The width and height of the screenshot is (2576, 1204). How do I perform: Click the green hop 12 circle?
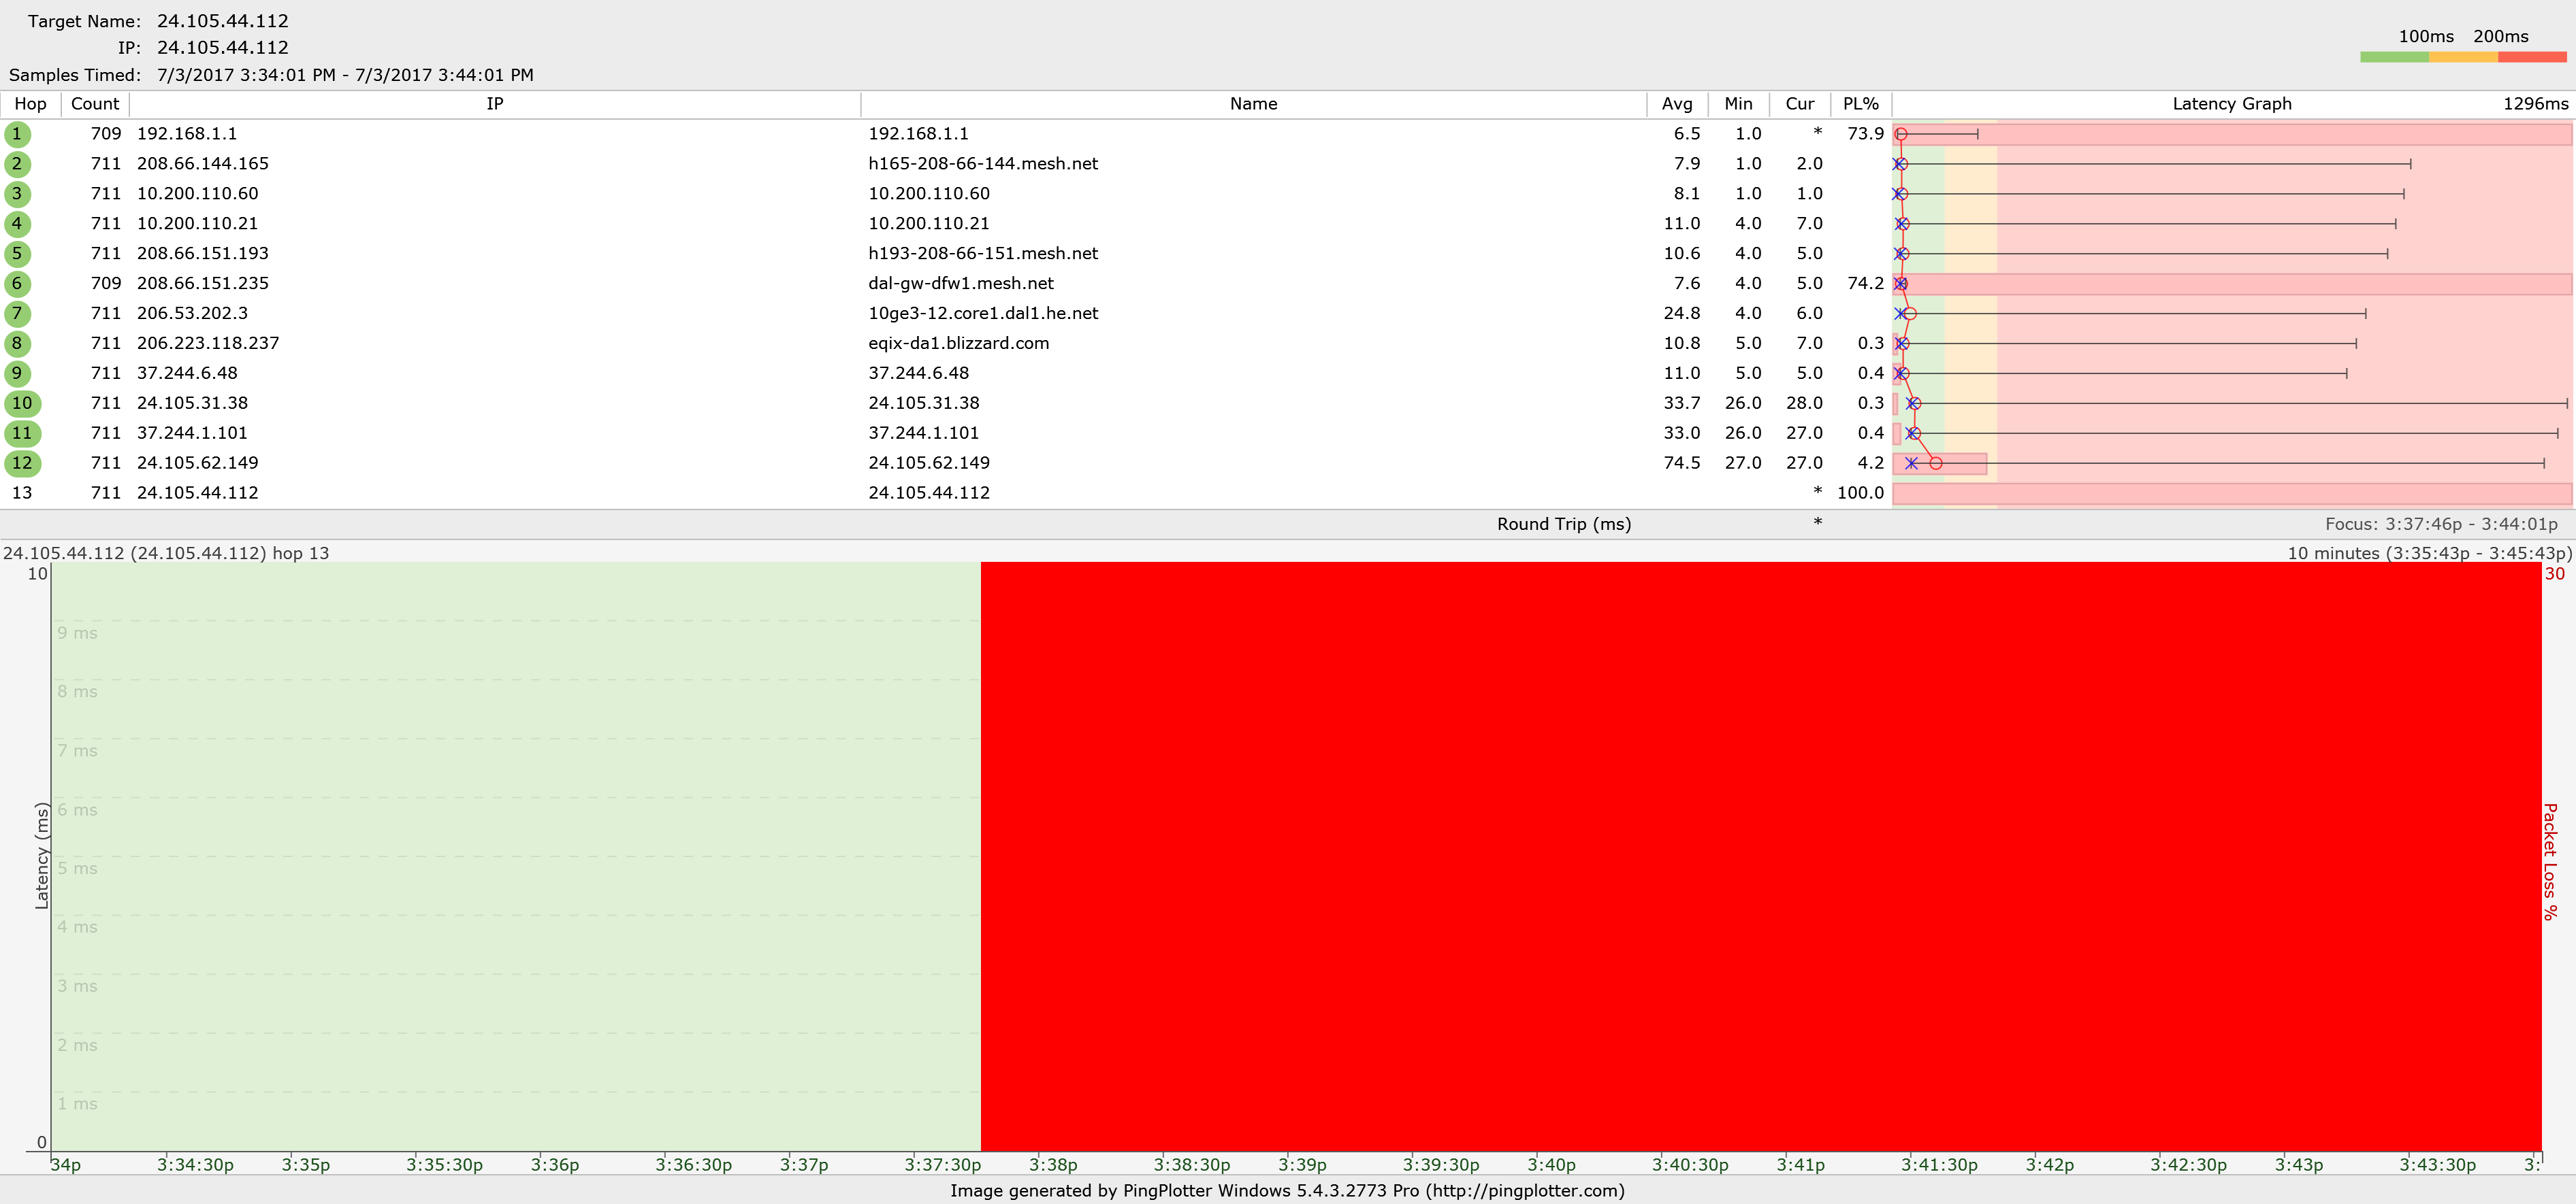22,464
